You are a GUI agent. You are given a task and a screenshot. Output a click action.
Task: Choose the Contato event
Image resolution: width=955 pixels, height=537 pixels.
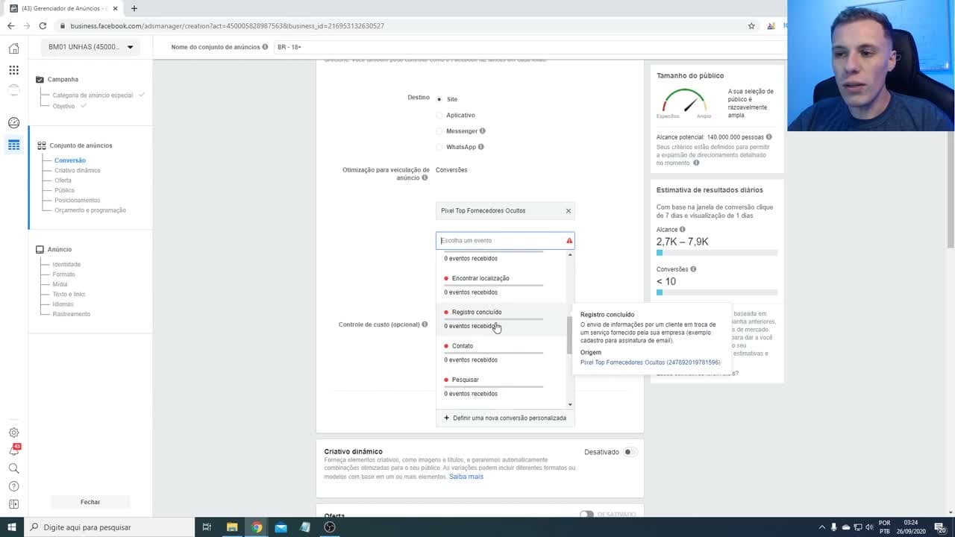tap(501, 353)
